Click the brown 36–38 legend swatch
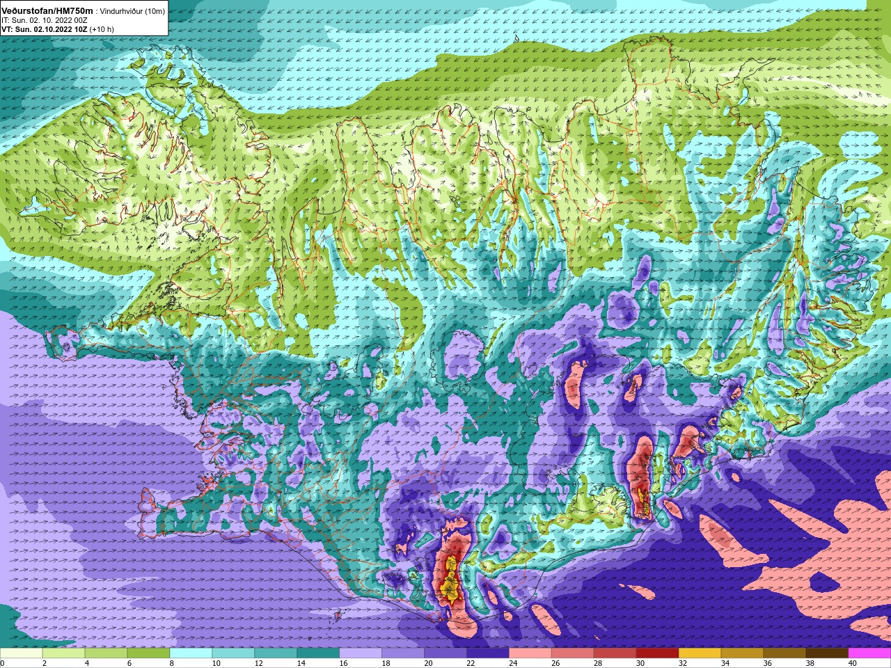The image size is (891, 668). click(786, 653)
